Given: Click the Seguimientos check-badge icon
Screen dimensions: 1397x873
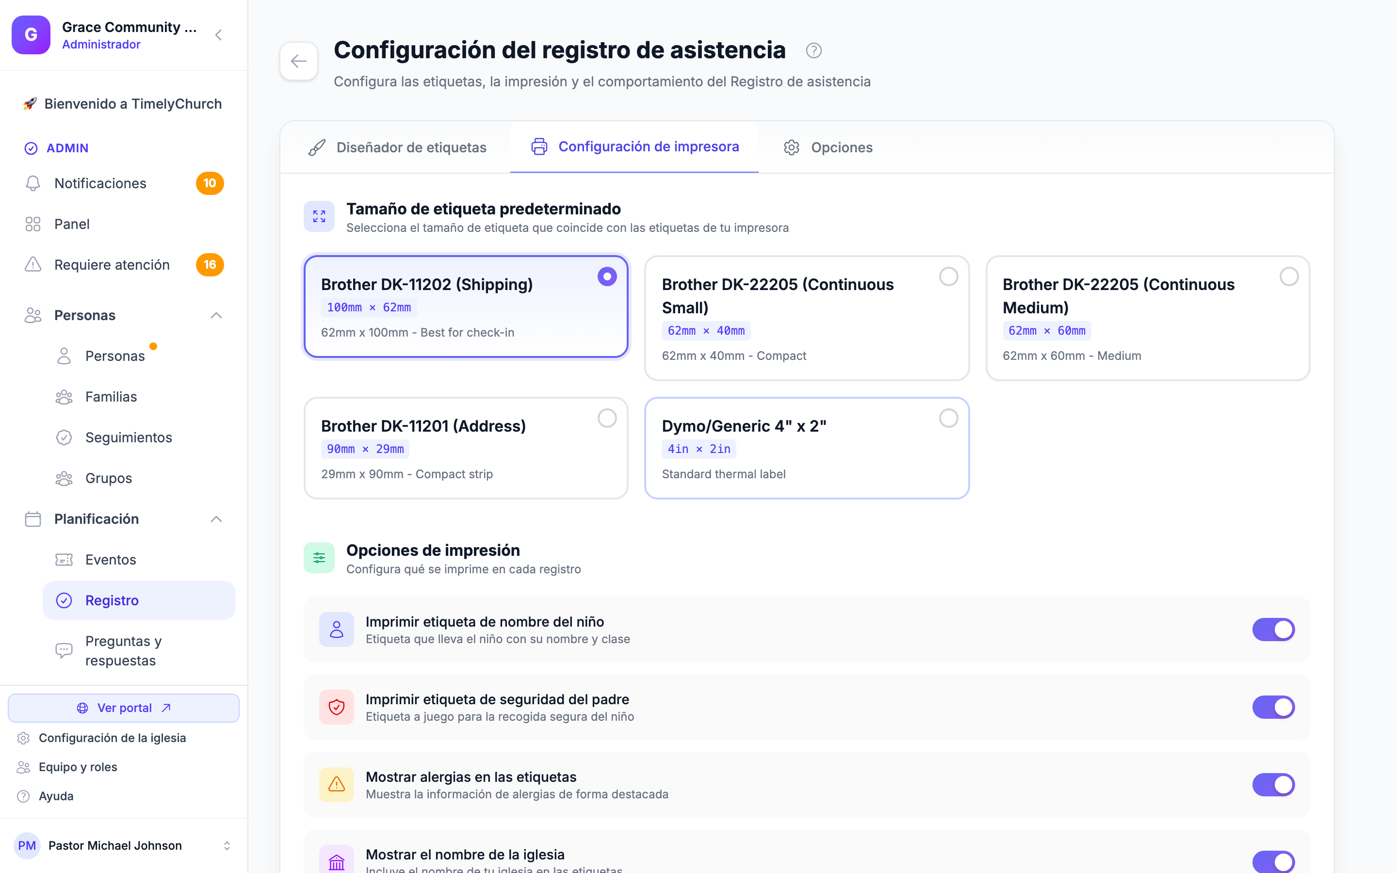Looking at the screenshot, I should tap(64, 437).
